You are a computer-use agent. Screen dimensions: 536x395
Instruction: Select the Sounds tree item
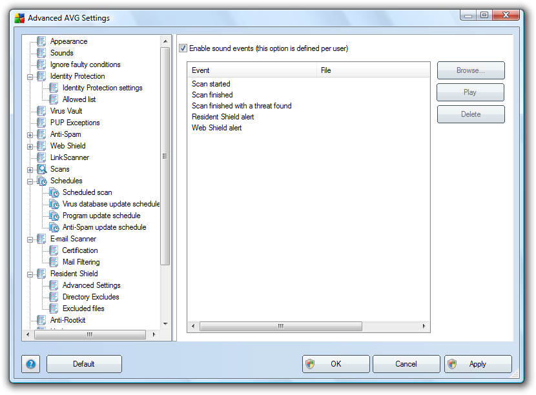click(x=62, y=53)
